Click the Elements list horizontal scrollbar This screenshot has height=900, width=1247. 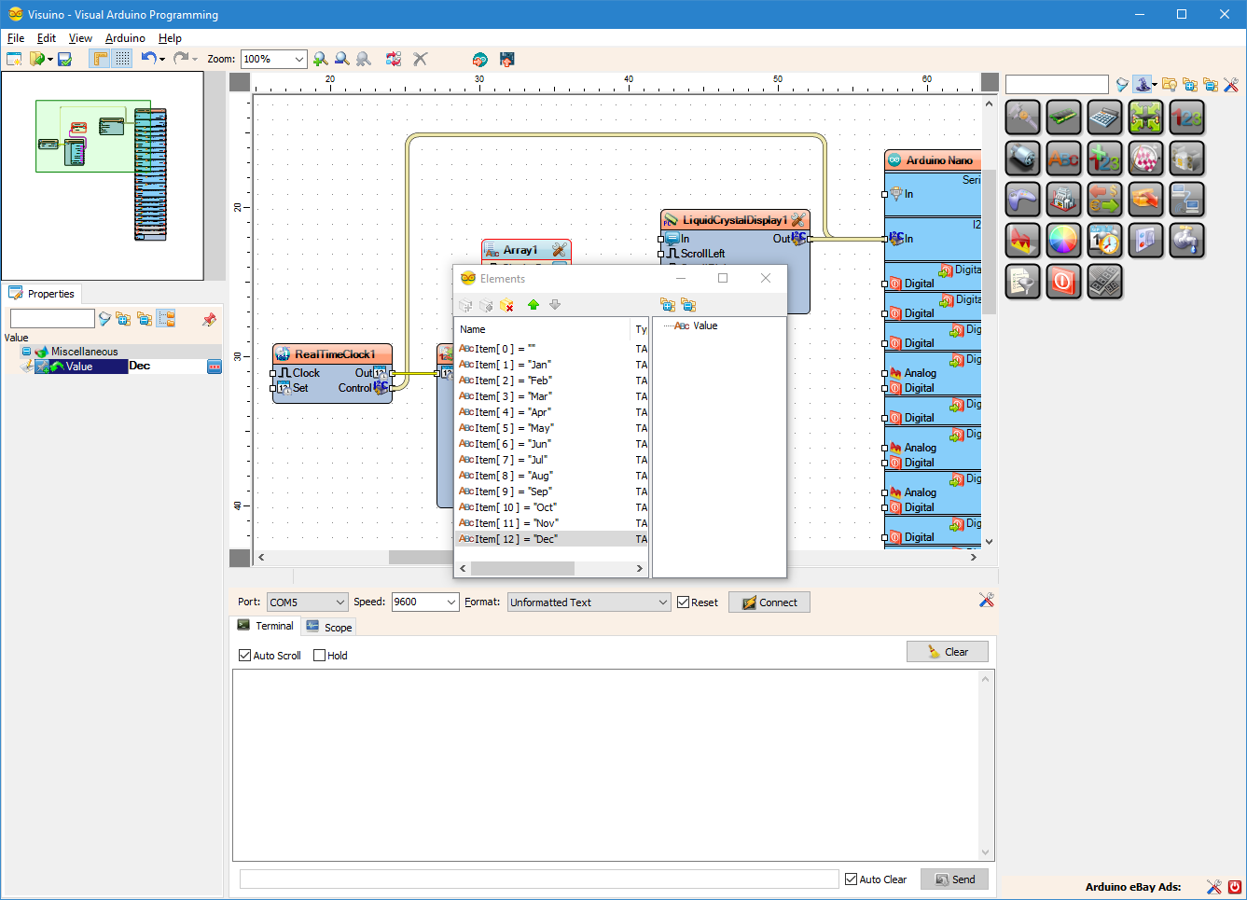click(x=549, y=568)
